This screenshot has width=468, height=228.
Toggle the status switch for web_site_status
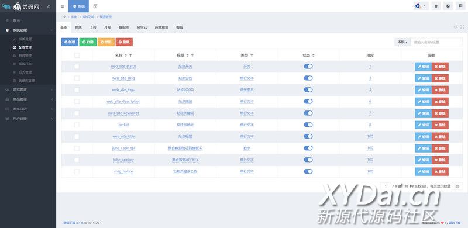click(308, 66)
